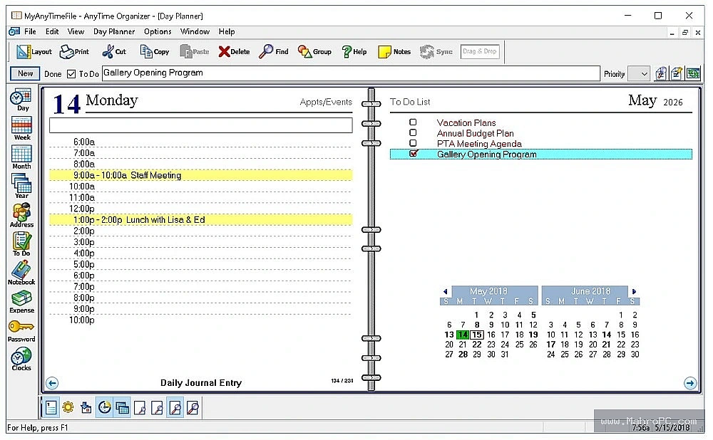Switch to Day view in sidebar
Viewport: 713px width, 440px height.
[x=21, y=100]
